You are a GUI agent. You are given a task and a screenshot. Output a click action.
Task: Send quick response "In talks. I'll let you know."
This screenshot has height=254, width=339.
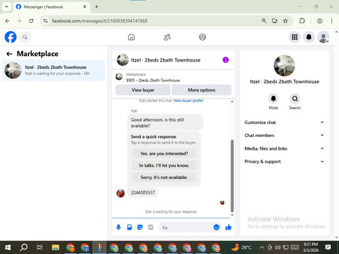[x=164, y=165]
